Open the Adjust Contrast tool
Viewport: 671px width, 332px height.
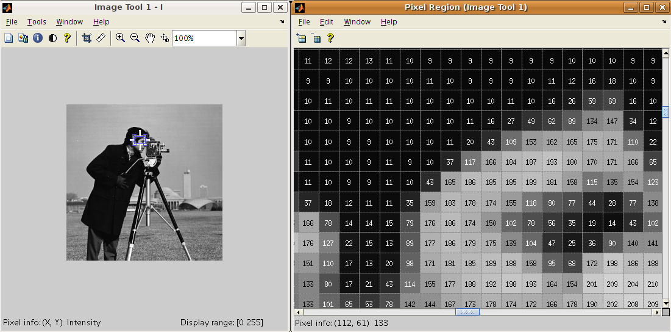[52, 38]
